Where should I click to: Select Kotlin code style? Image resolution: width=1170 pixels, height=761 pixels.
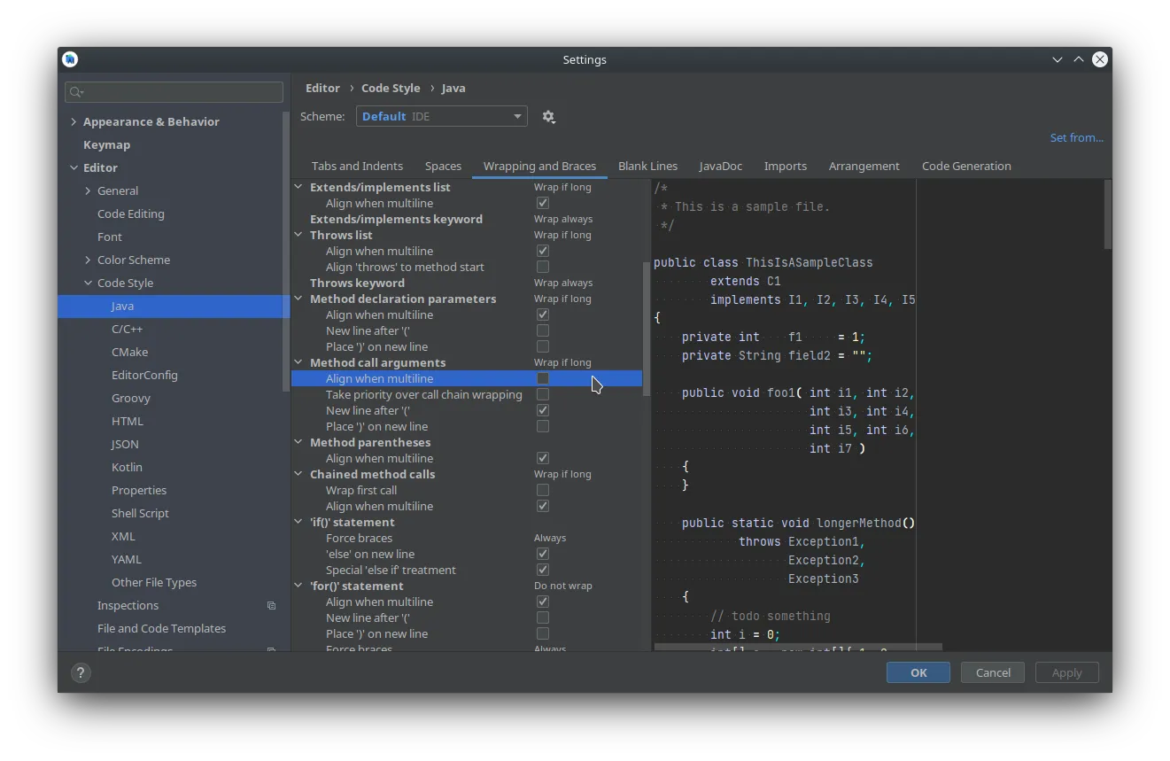coord(127,467)
